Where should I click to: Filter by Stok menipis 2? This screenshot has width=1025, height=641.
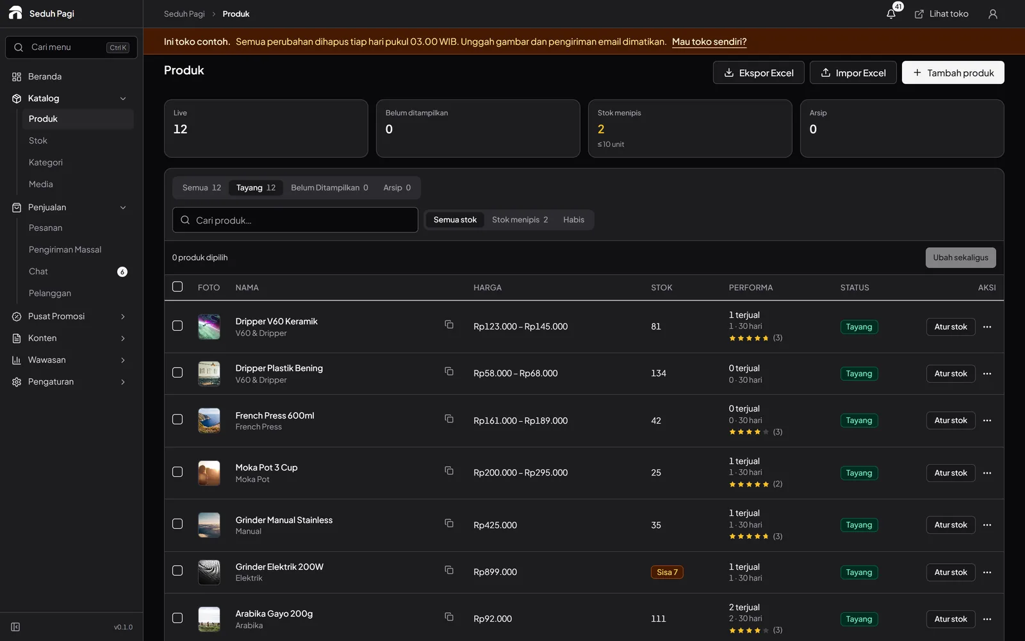520,220
